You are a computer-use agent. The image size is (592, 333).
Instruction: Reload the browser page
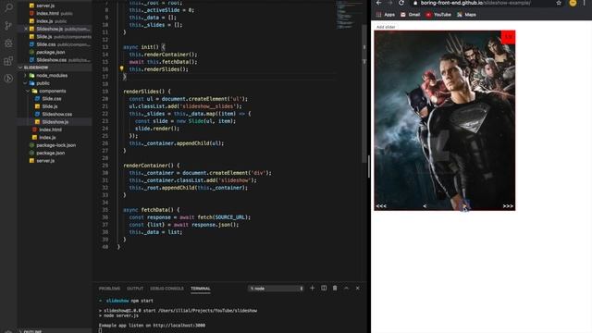[401, 3]
